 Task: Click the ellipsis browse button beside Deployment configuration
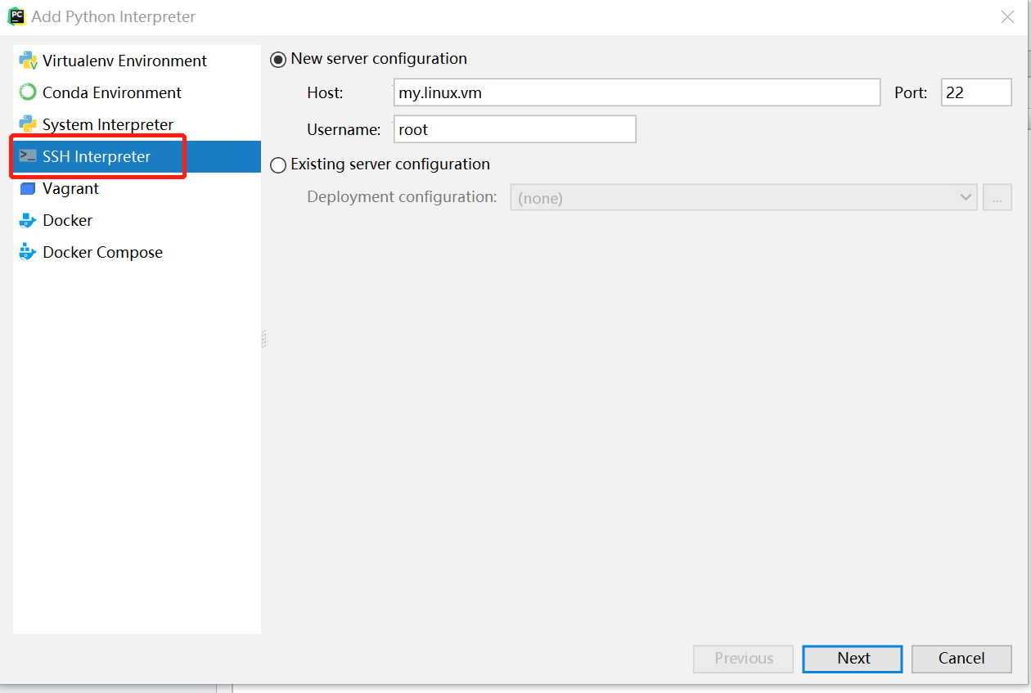997,197
